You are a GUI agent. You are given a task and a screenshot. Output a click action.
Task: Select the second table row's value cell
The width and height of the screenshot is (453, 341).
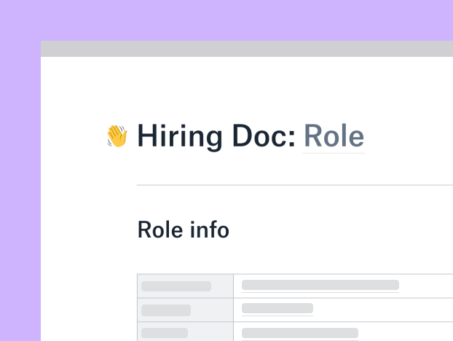coord(342,309)
